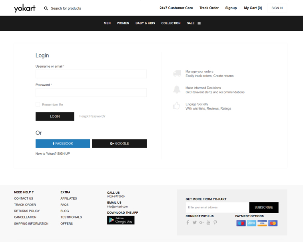
Task: Click the yokart logo
Action: pos(25,8)
